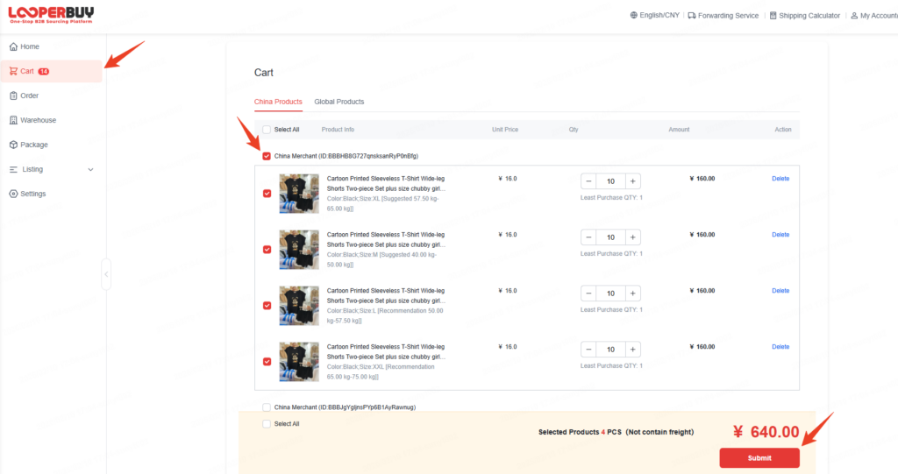Viewport: 898px width, 474px height.
Task: Click the LooperBuy logo
Action: [x=51, y=15]
